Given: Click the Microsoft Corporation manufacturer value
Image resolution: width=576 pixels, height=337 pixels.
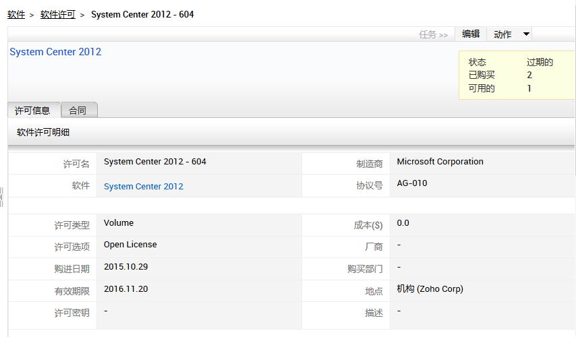Looking at the screenshot, I should [440, 162].
